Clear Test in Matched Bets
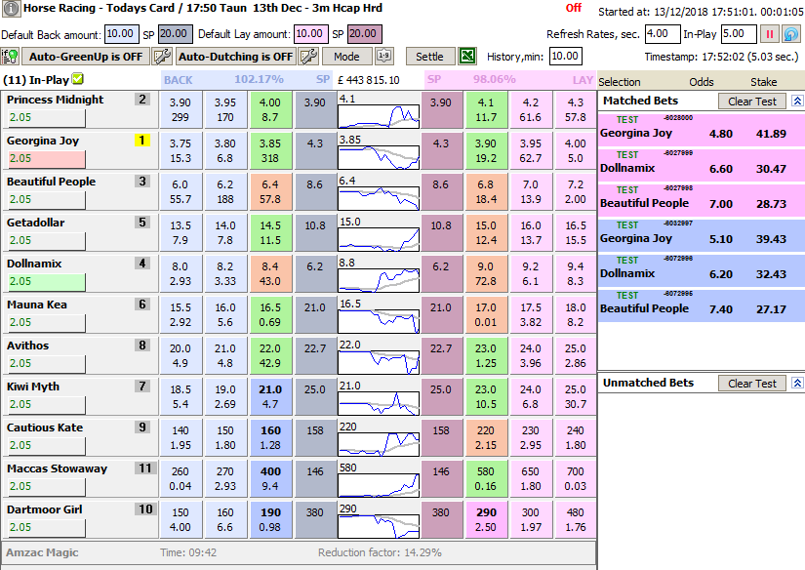 pos(751,101)
